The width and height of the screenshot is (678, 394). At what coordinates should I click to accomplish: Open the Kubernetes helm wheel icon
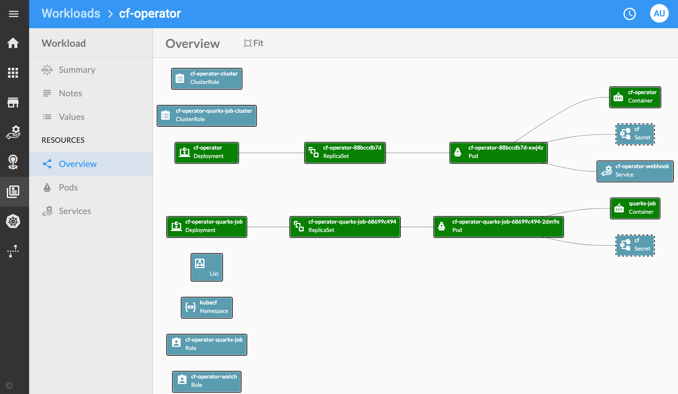[13, 221]
